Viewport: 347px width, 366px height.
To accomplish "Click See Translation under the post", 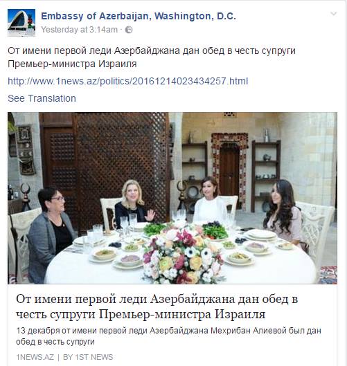I will coord(42,98).
